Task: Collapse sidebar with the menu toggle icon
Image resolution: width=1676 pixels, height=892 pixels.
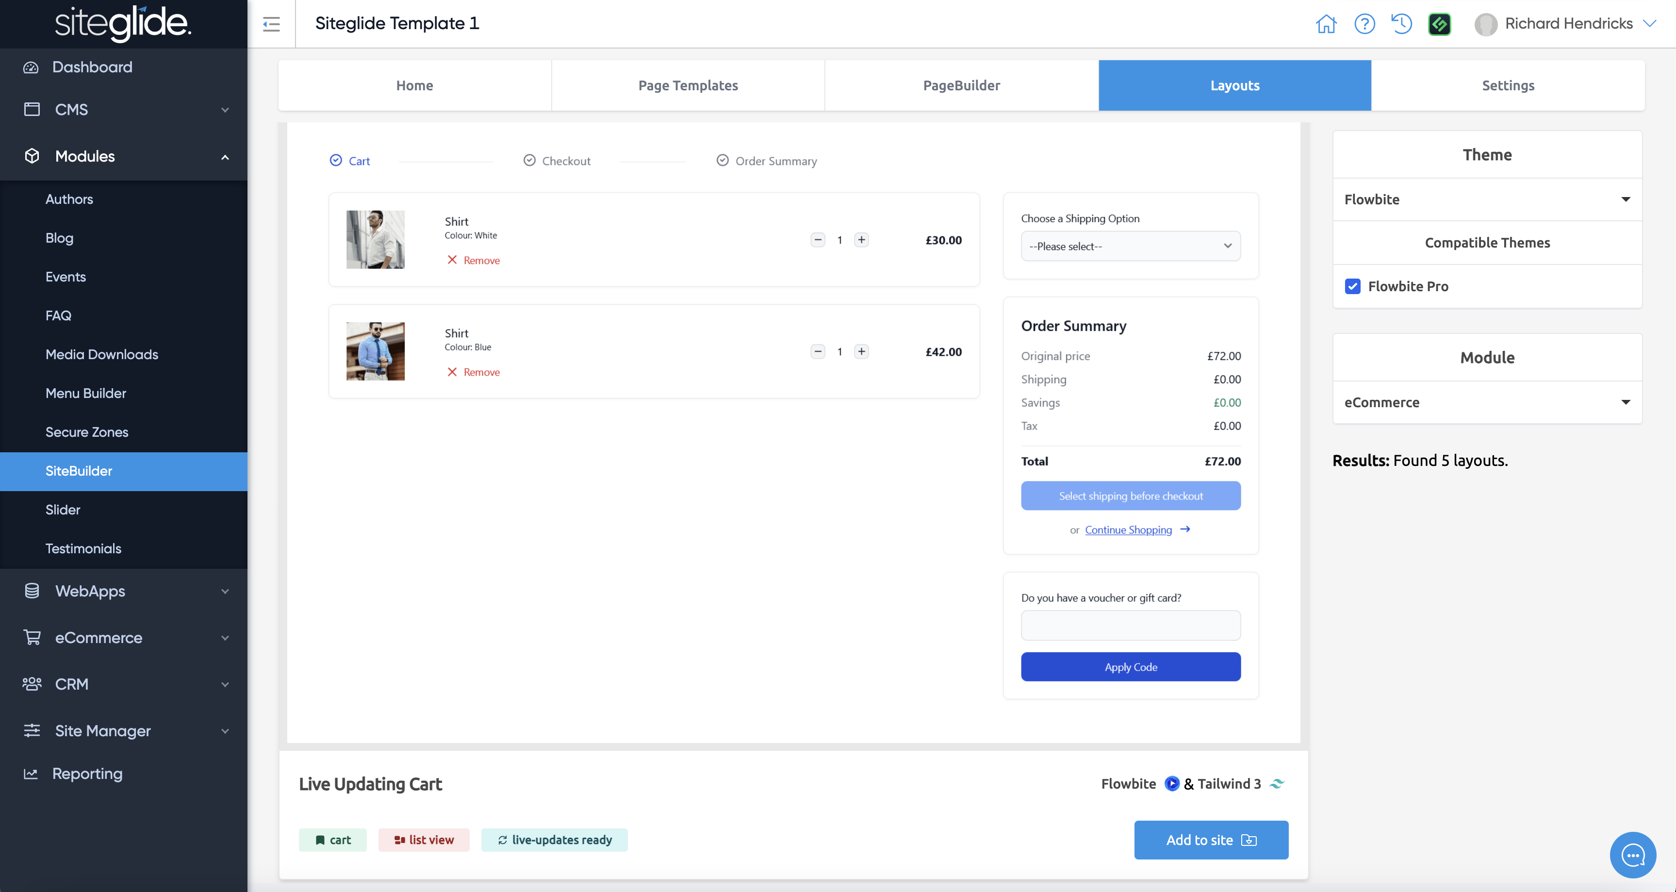Action: coord(271,24)
